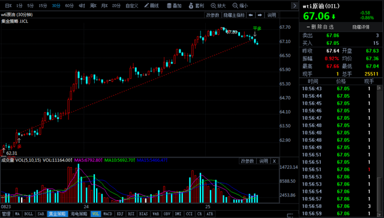The width and height of the screenshot is (384, 218).
Task: Click the 总手 value 25511
Action: (371, 74)
